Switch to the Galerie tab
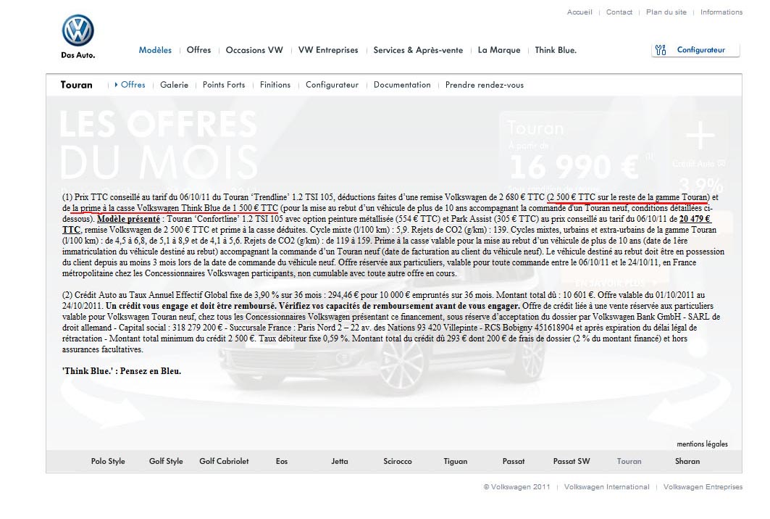Screen dimensions: 770x519 coord(175,85)
